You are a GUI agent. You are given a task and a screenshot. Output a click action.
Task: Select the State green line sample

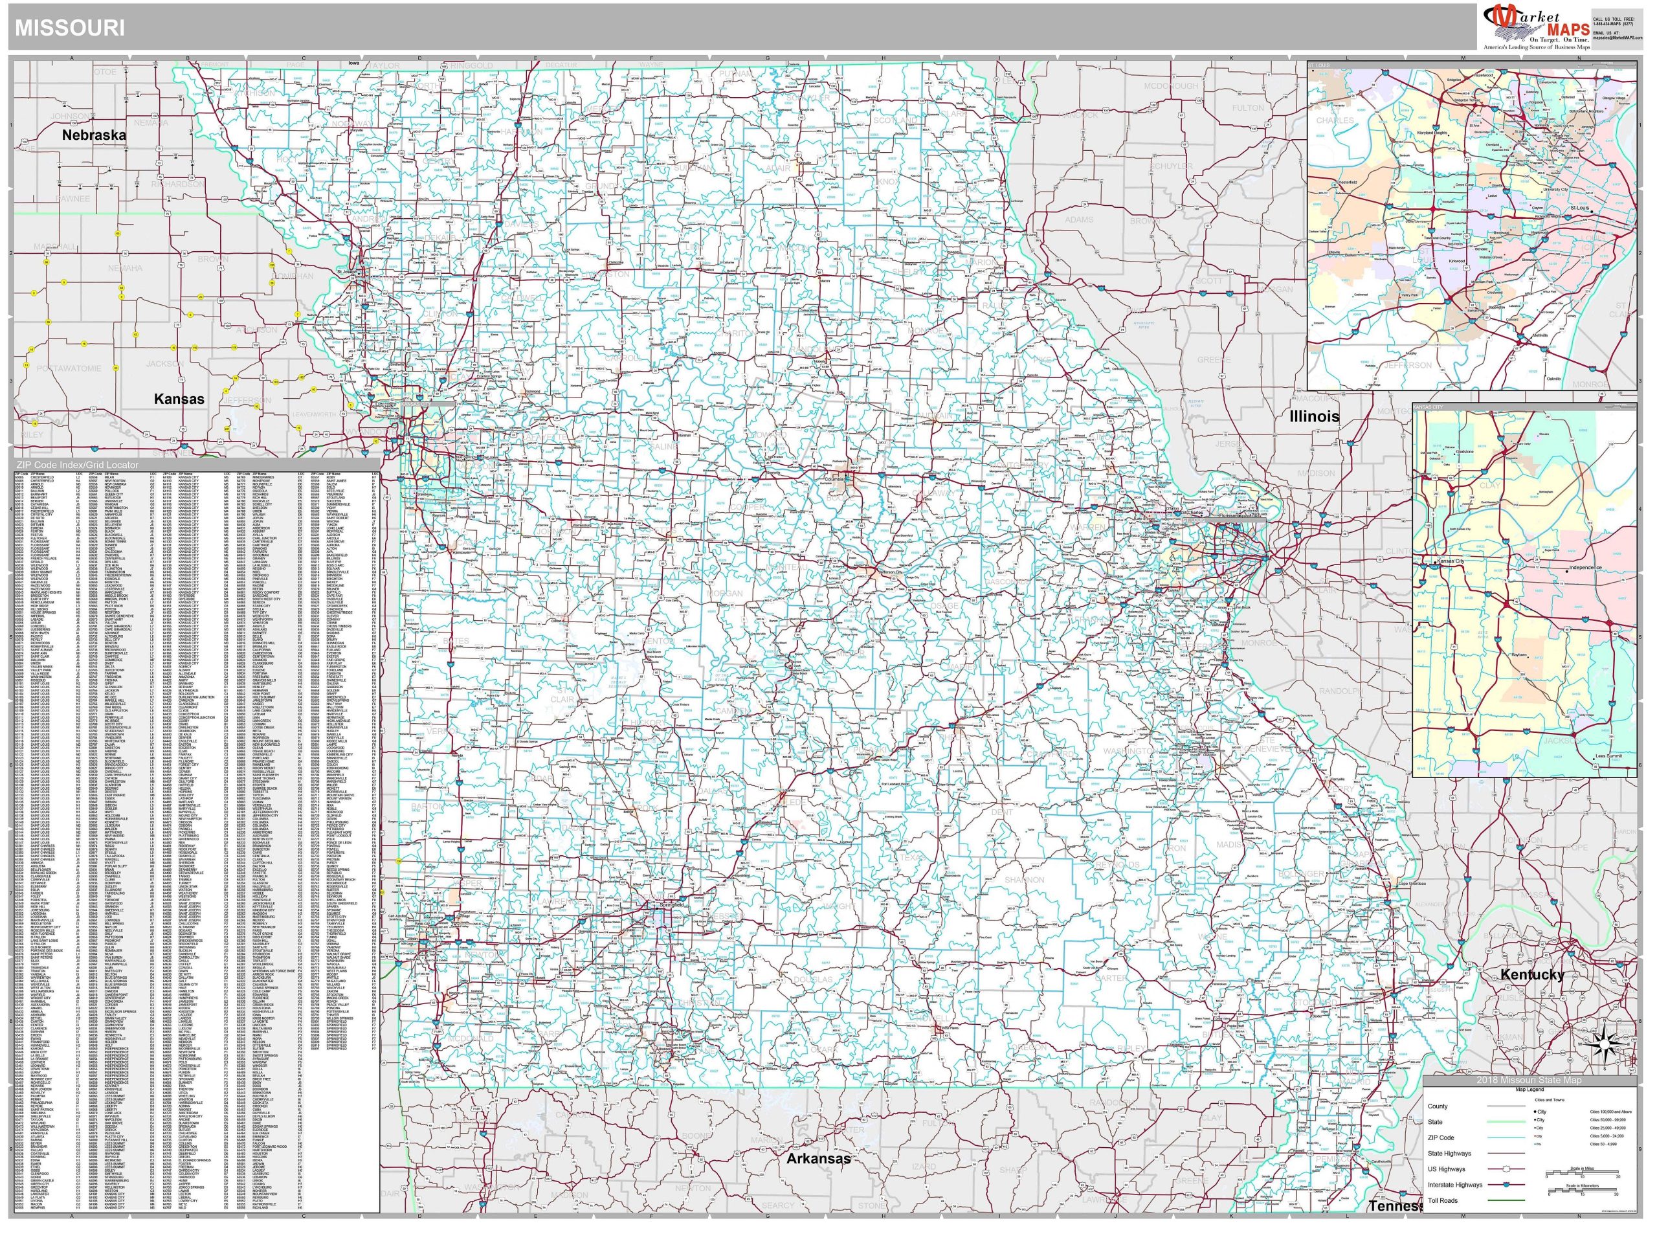coord(1506,1123)
